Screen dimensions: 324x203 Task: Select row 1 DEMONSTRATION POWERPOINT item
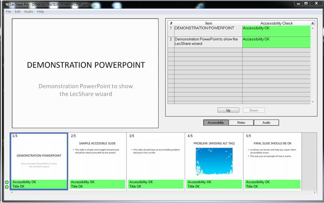tap(208, 31)
